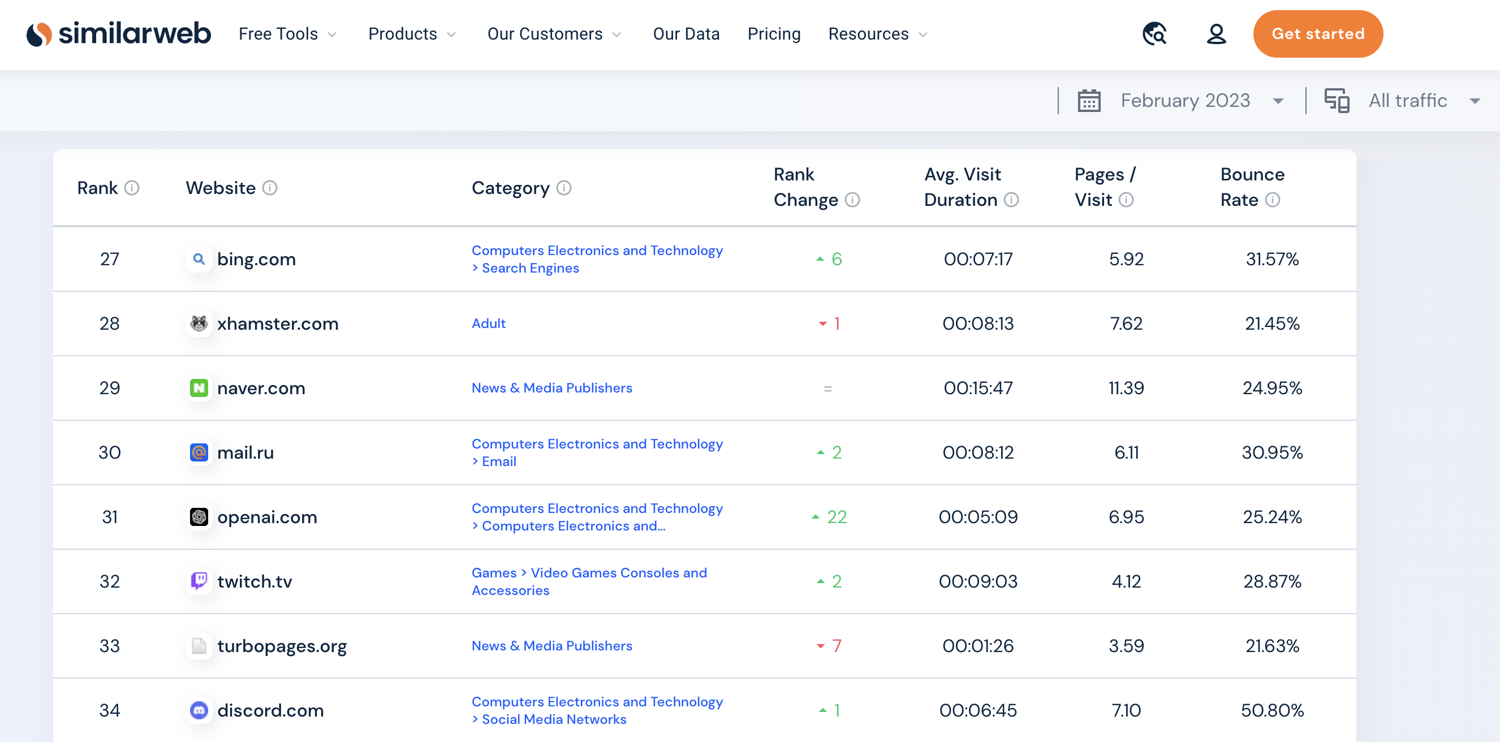Screen dimensions: 1500x742
Task: Open News & Media Publishers for naver.com
Action: [x=551, y=388]
